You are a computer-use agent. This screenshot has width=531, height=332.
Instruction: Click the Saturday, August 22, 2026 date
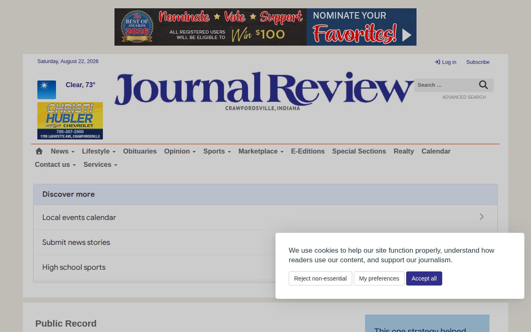point(68,61)
